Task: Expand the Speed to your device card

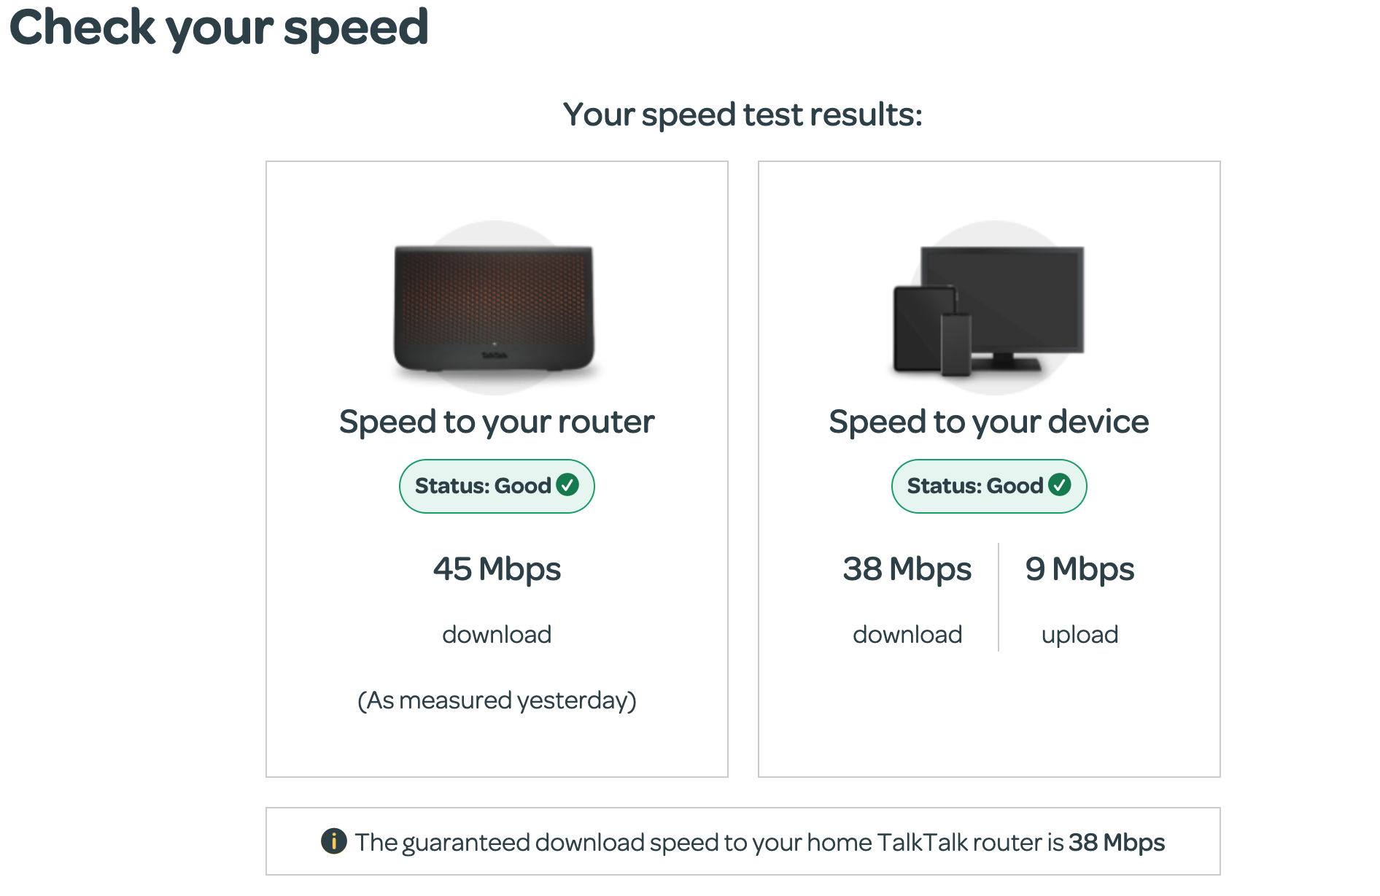Action: 989,467
